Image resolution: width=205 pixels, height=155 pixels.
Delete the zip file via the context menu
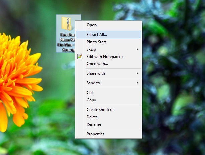[92, 117]
